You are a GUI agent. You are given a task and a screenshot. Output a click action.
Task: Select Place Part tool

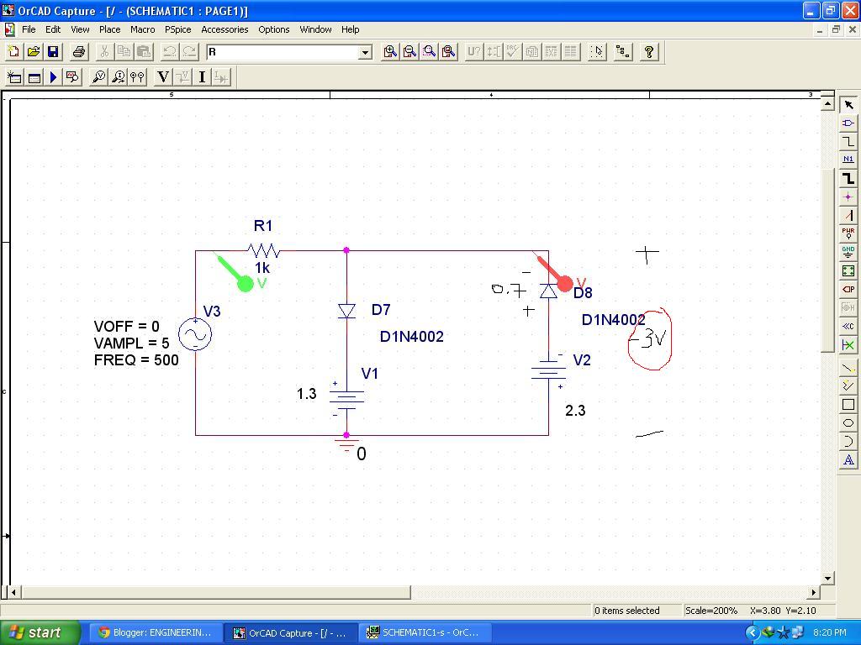pos(848,123)
